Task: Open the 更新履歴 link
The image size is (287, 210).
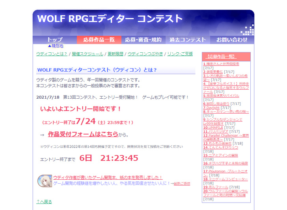Action: pyautogui.click(x=116, y=54)
